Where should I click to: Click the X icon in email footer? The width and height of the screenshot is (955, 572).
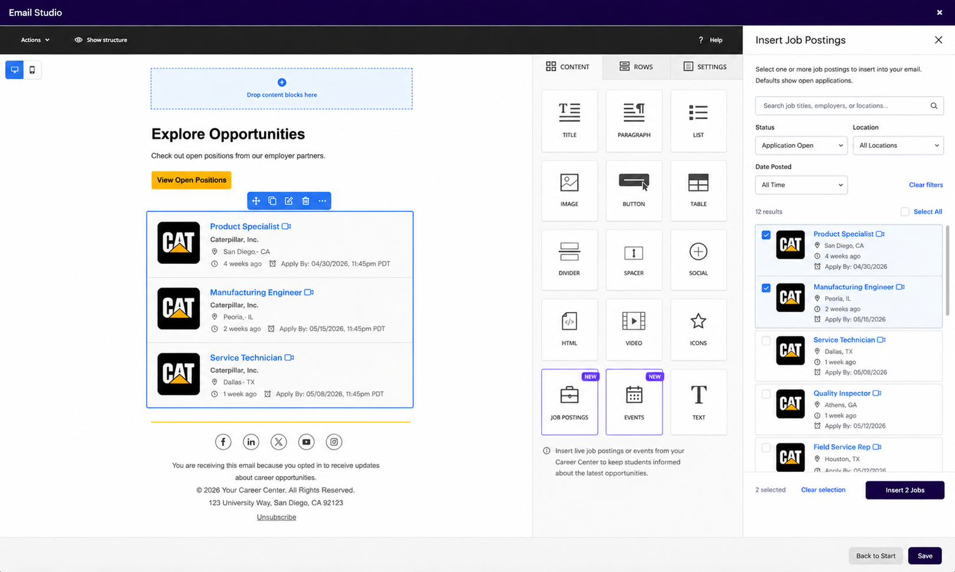279,442
